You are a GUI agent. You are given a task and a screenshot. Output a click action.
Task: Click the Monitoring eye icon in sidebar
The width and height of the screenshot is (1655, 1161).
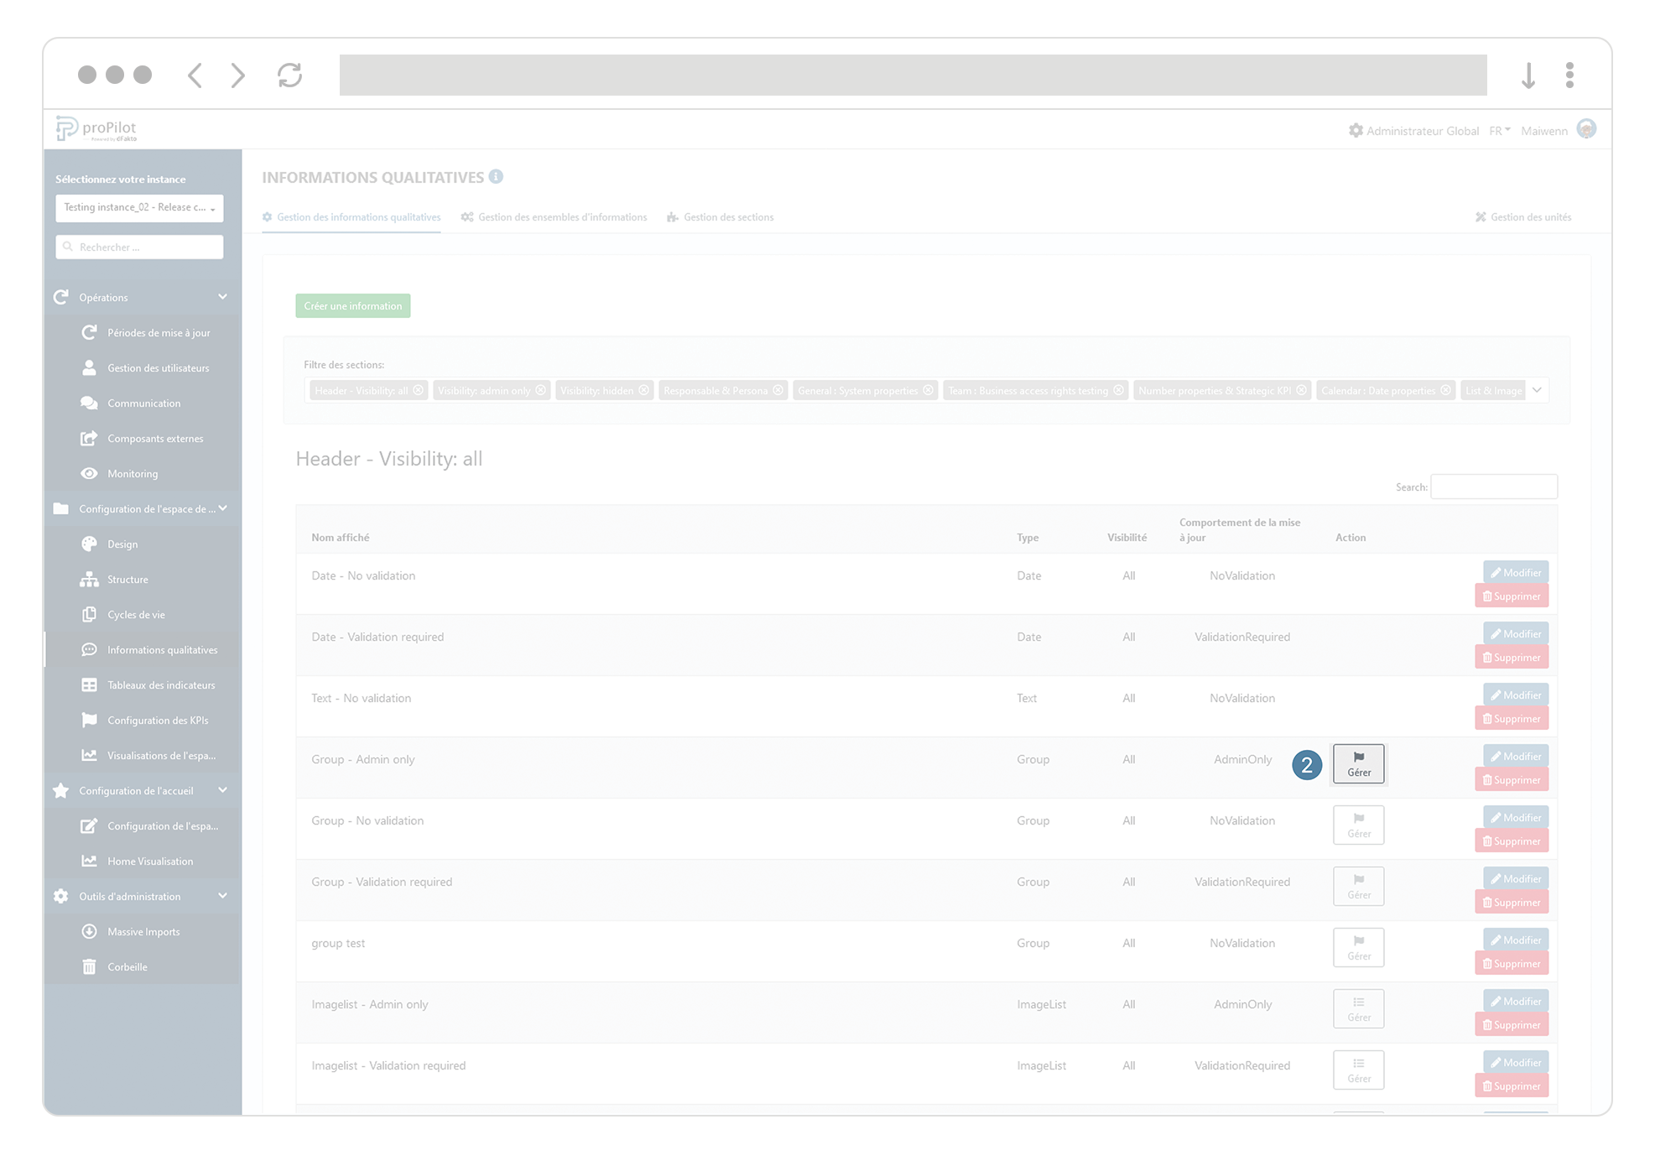(89, 473)
